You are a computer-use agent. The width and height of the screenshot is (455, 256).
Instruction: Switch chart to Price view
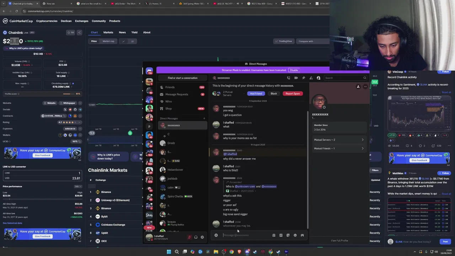[94, 41]
